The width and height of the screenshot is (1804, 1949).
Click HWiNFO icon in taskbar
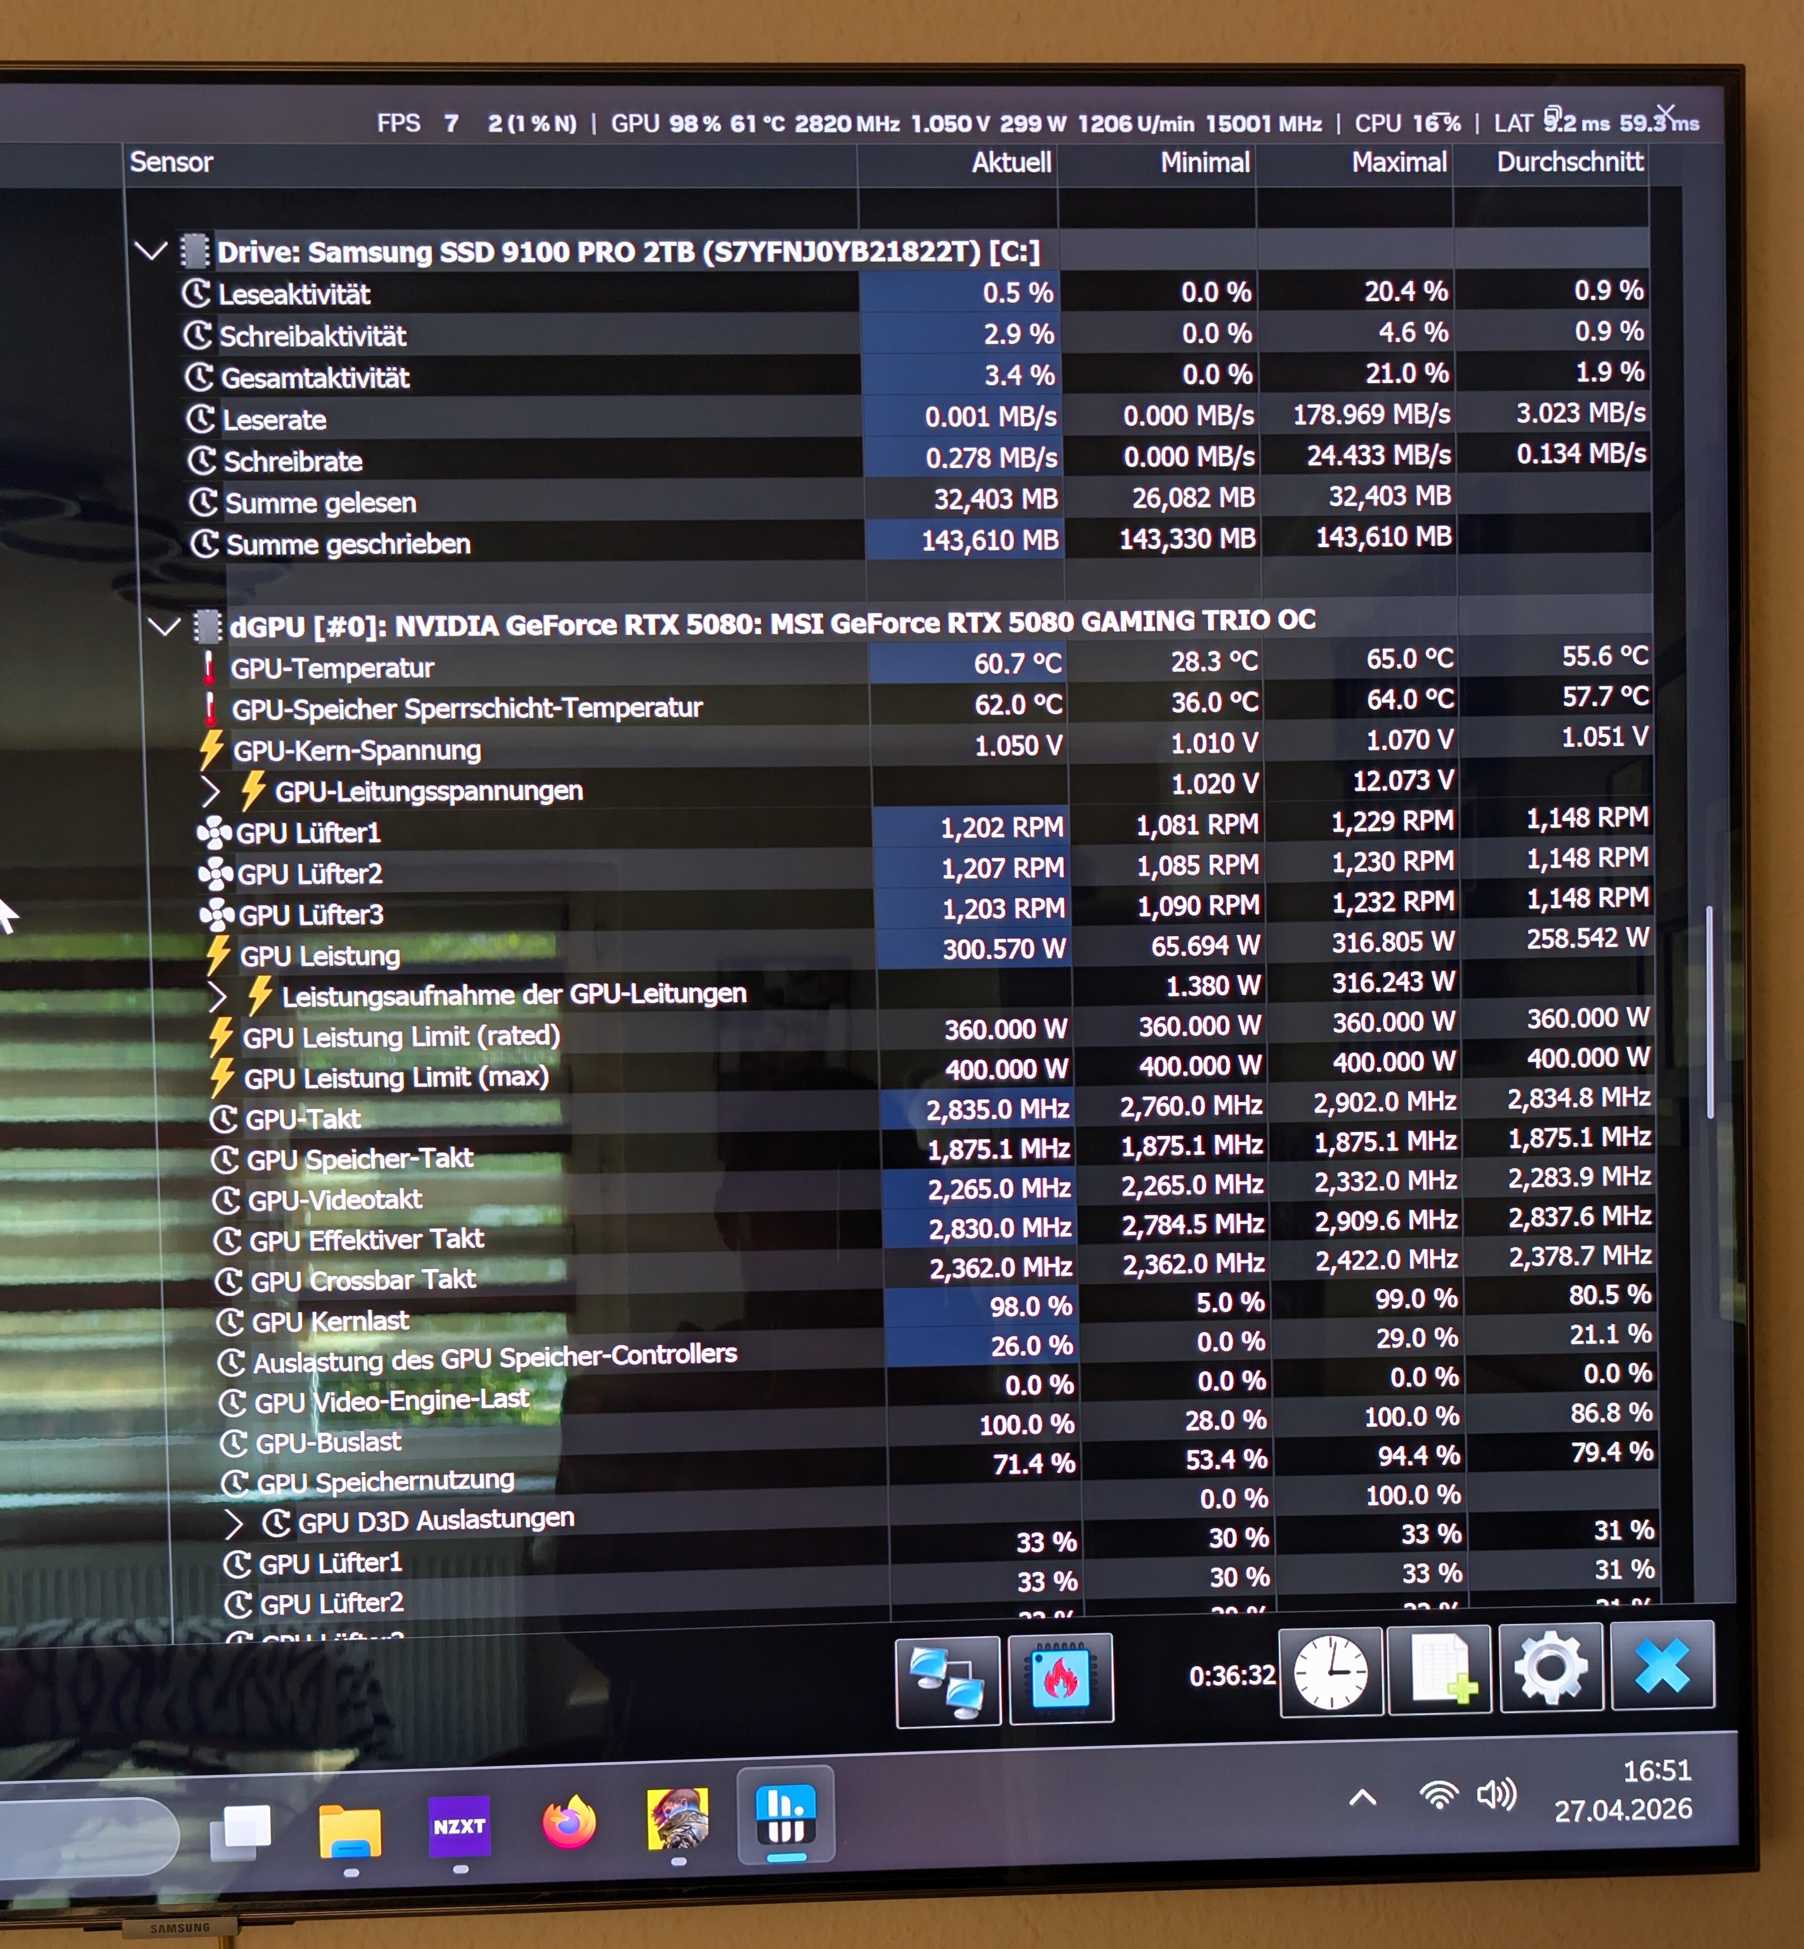click(785, 1815)
